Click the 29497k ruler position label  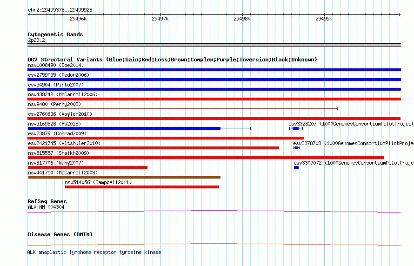pyautogui.click(x=160, y=19)
